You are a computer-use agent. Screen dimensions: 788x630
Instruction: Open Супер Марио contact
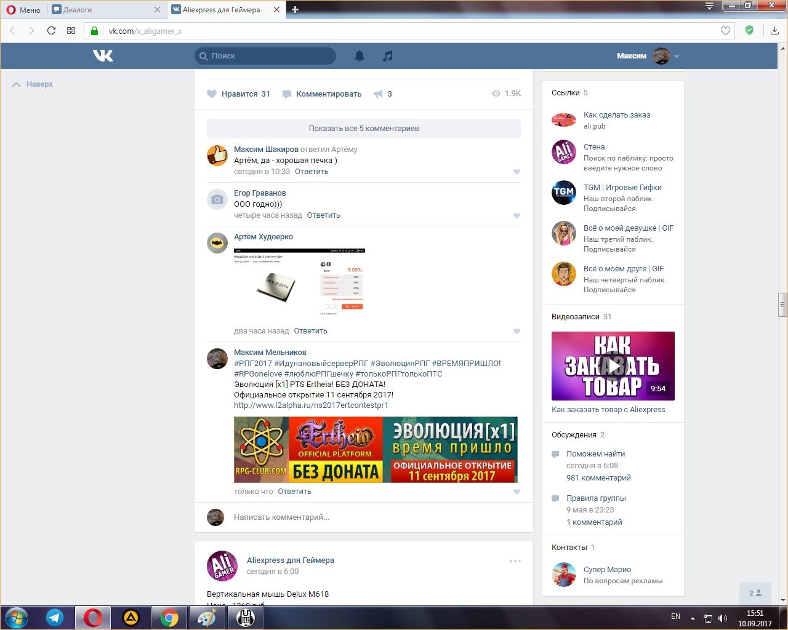[607, 570]
